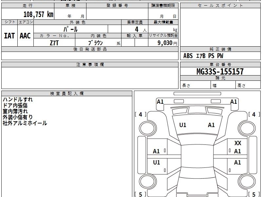
Task: Select the exterior color value パール
Action: 70,29
